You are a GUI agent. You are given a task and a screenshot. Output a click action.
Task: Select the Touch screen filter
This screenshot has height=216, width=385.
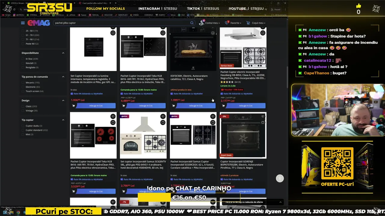[23, 91]
